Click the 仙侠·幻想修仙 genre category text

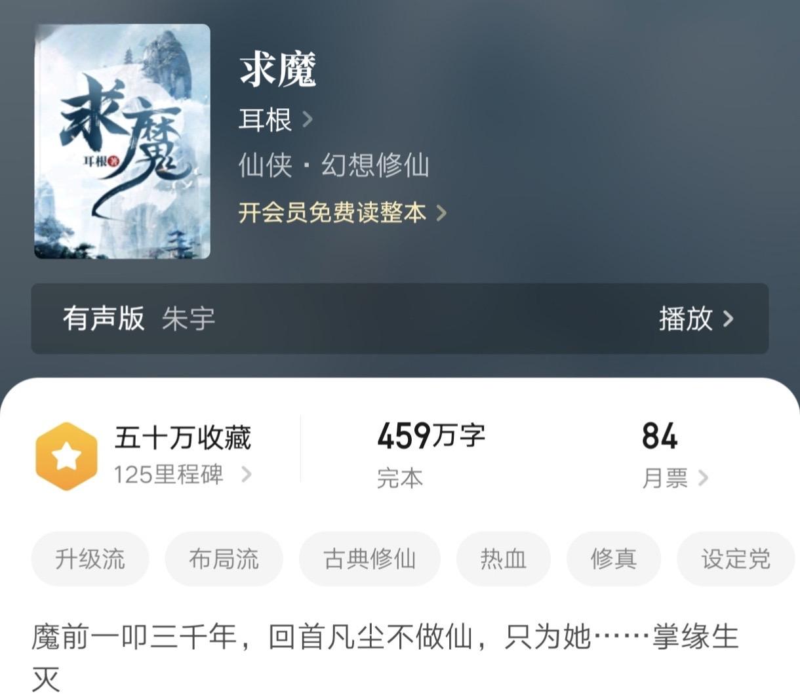[334, 165]
